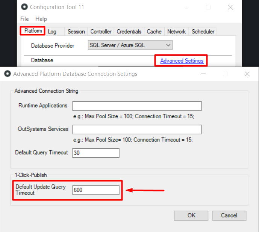Click the Configuration Tool title bar icon
This screenshot has height=232, width=259.
(24, 7)
